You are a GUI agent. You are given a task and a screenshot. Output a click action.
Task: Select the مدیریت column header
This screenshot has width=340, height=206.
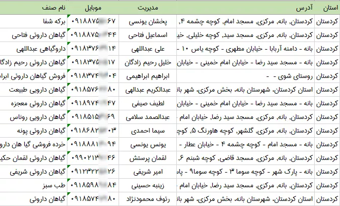click(147, 8)
